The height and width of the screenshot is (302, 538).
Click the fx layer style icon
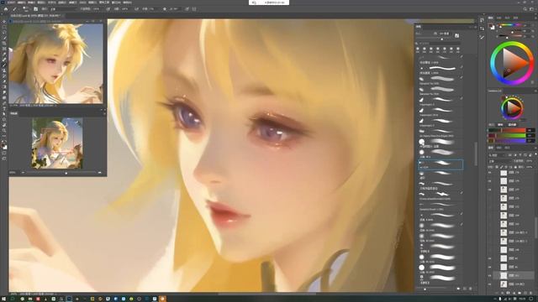(x=503, y=293)
